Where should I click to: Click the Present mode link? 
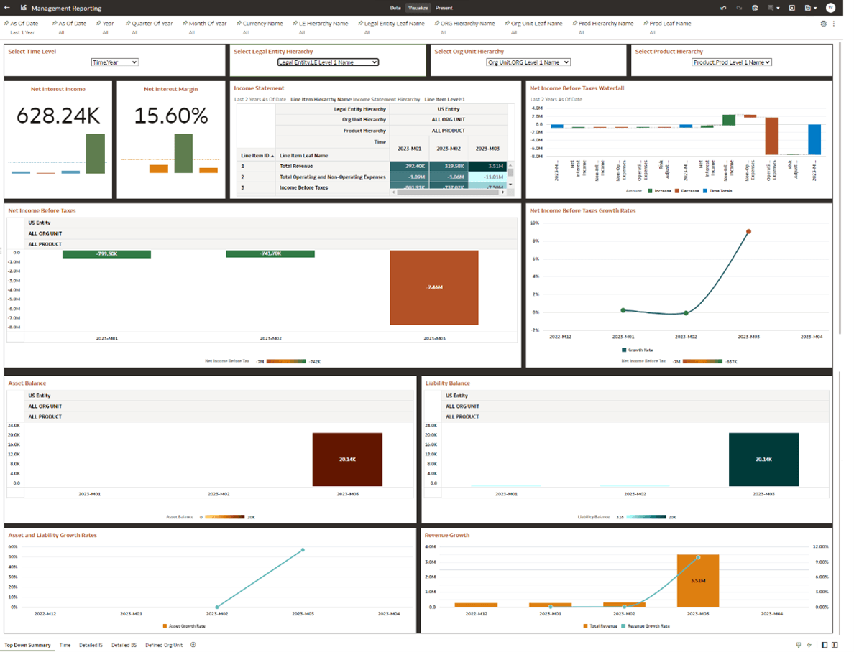pyautogui.click(x=443, y=9)
